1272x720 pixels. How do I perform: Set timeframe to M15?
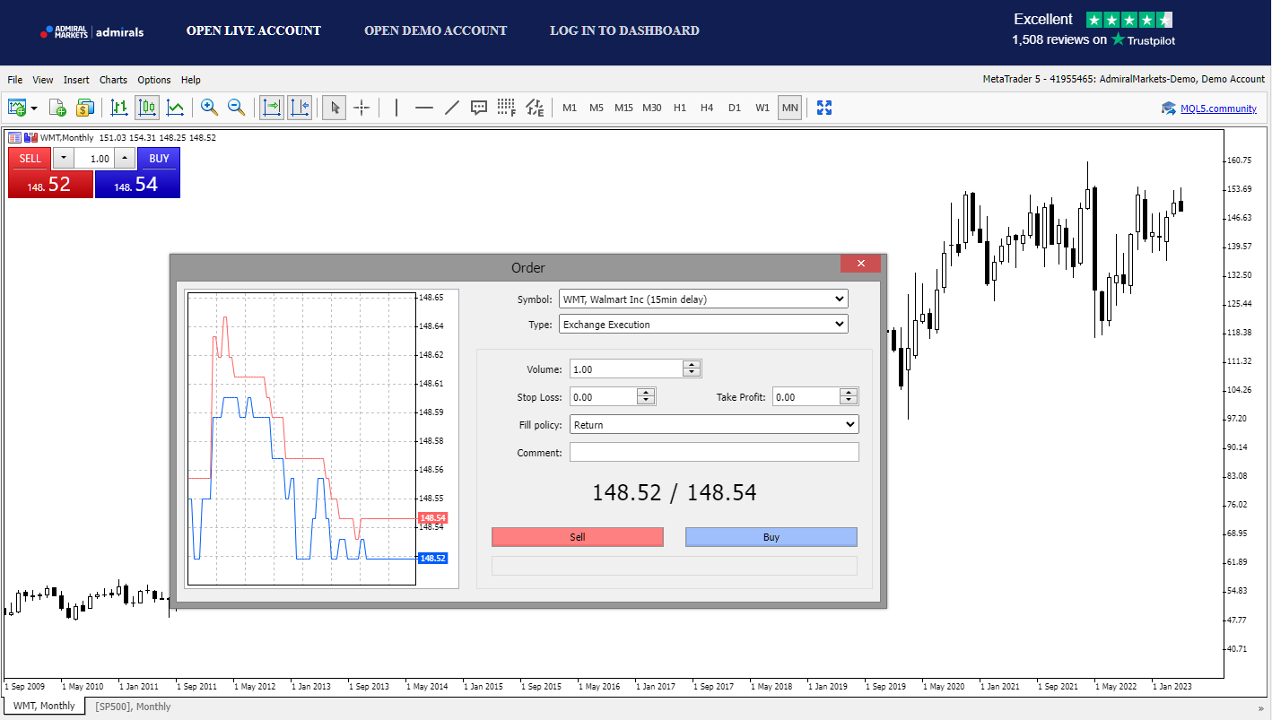click(624, 108)
